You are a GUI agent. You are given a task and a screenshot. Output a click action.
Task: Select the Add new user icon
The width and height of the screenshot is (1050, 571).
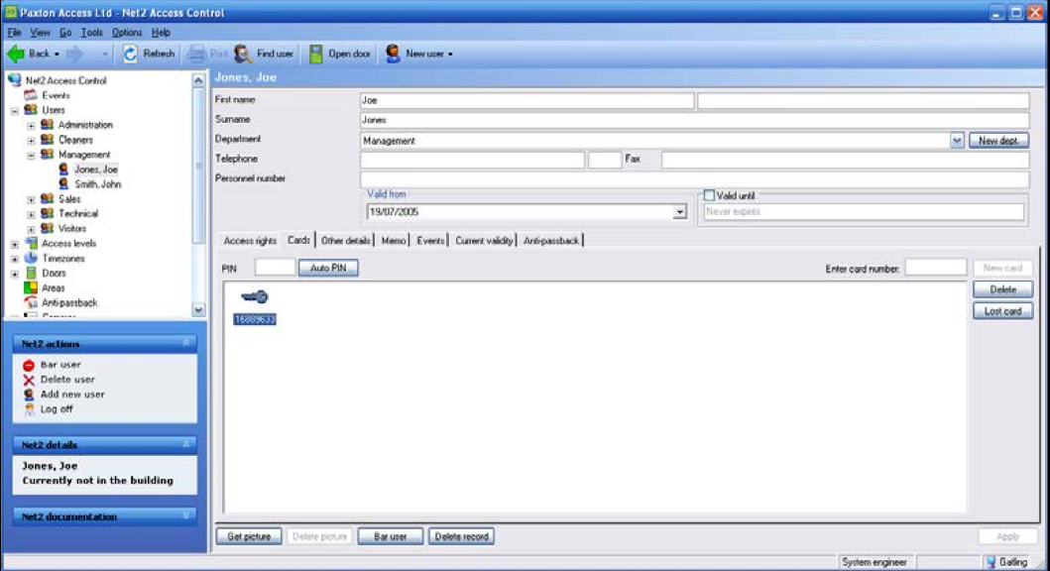coord(28,393)
